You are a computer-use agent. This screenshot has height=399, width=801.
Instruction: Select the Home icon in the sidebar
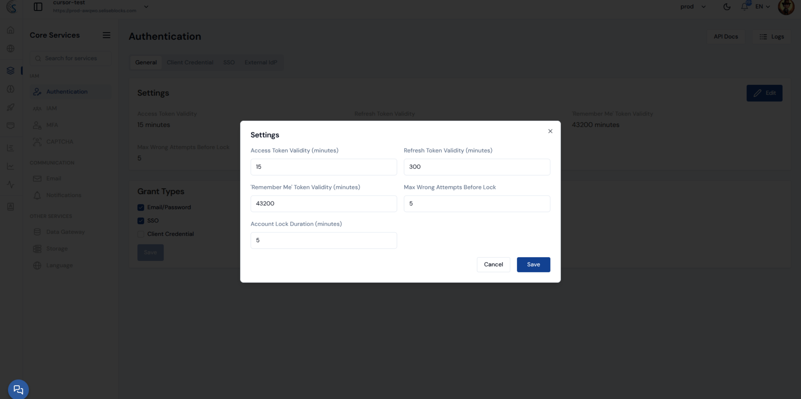[11, 30]
